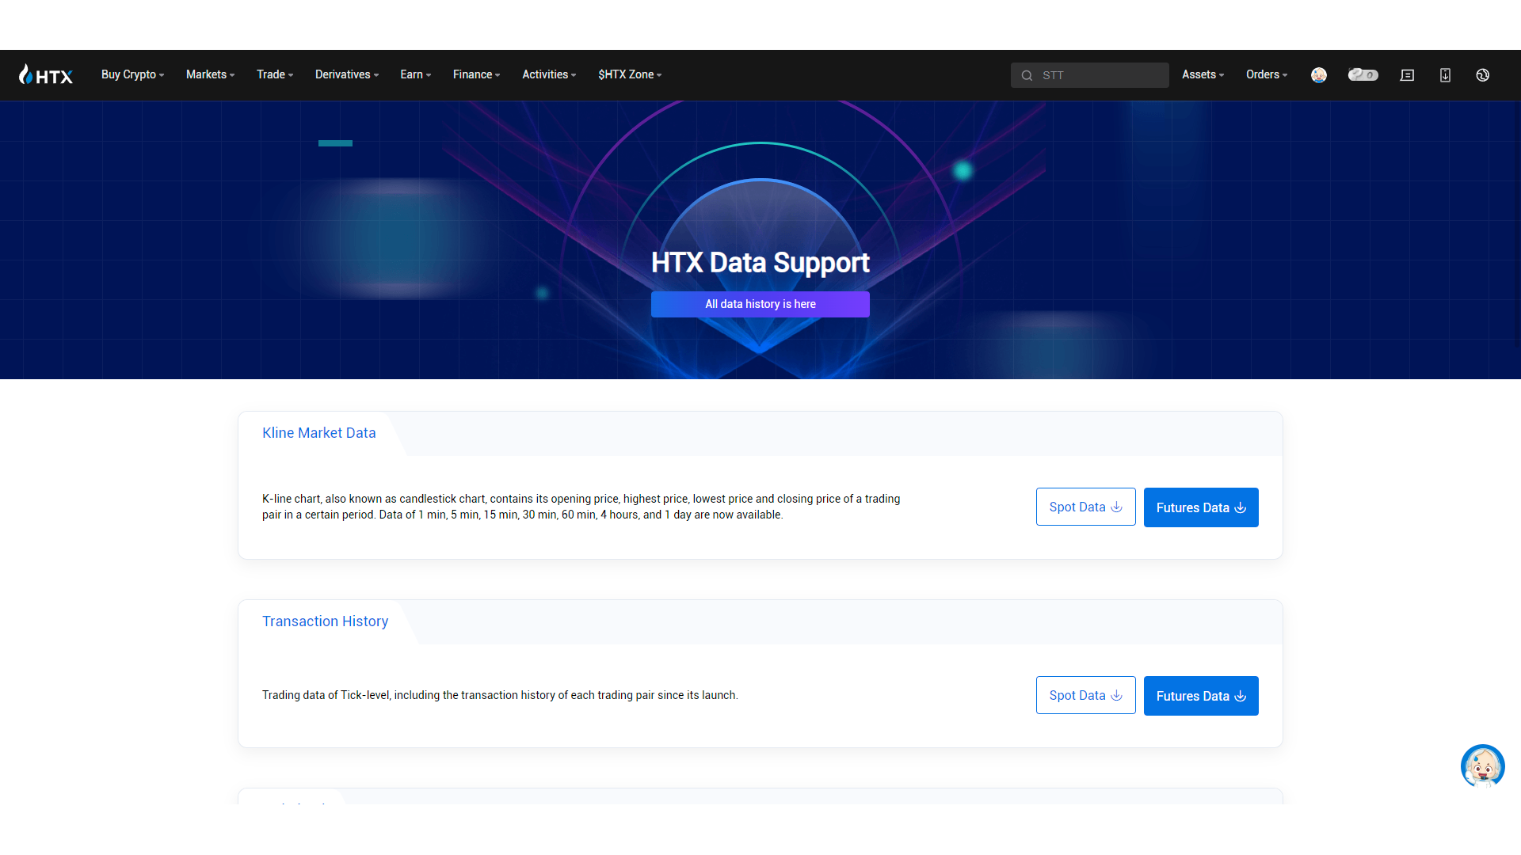
Task: Click the Futures Data download arrow under Transaction History
Action: click(1241, 697)
